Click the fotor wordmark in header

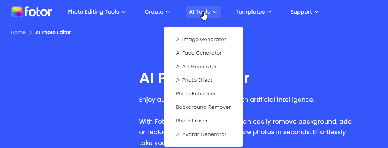click(x=38, y=11)
